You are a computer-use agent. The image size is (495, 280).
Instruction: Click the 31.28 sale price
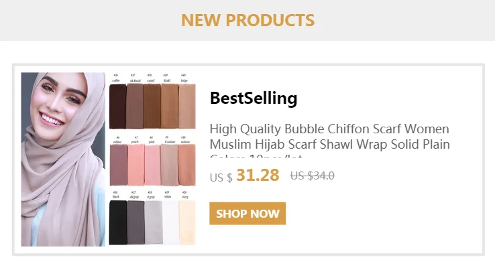258,175
